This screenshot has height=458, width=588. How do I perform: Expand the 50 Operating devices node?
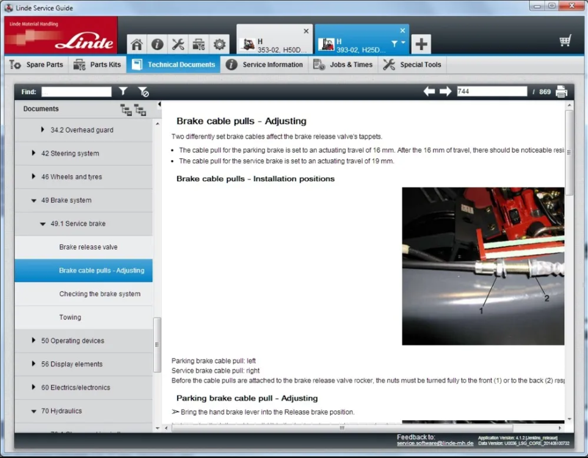34,341
